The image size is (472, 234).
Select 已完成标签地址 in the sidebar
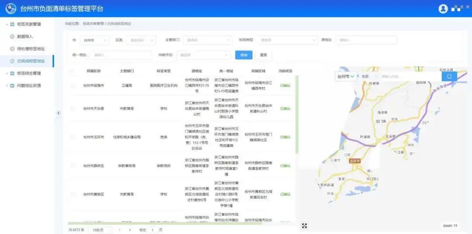(x=27, y=61)
